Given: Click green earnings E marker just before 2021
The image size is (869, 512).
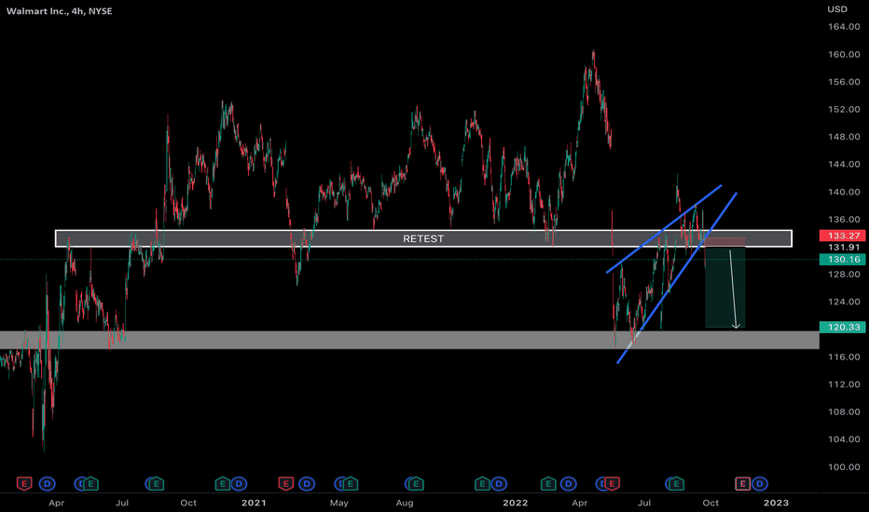Looking at the screenshot, I should pos(223,484).
